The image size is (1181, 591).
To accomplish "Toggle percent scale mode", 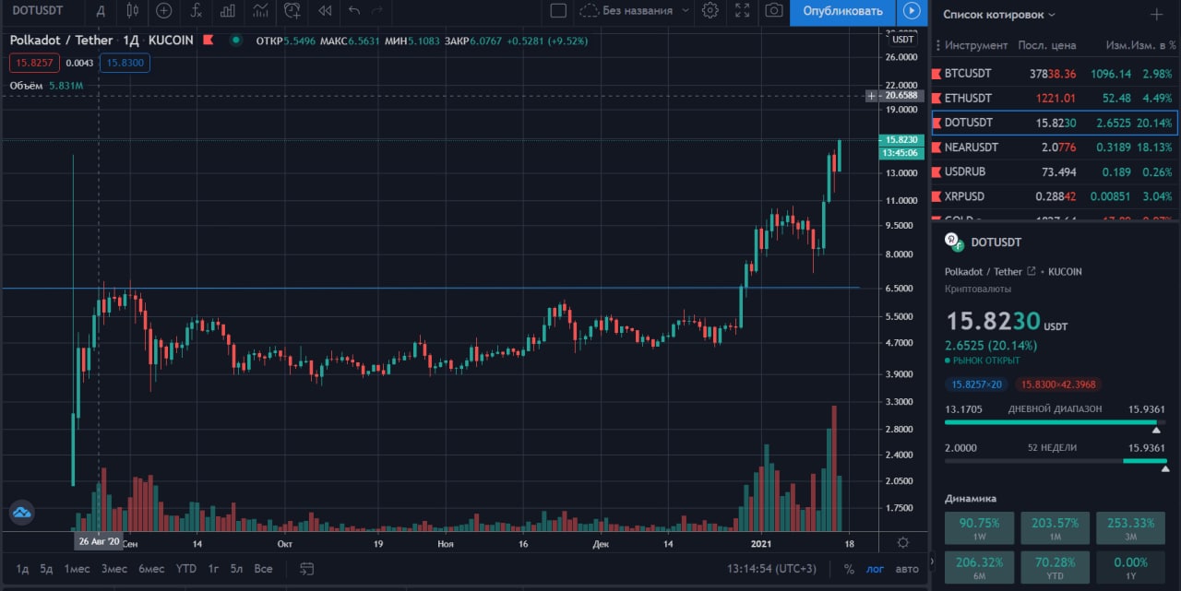I will pyautogui.click(x=849, y=569).
